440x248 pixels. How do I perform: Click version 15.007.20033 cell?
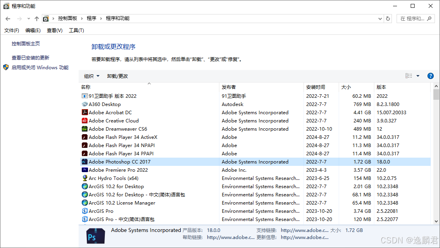tap(391, 112)
